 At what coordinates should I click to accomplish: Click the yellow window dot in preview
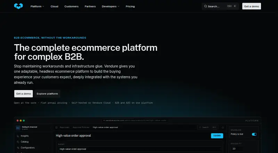[x=21, y=121]
